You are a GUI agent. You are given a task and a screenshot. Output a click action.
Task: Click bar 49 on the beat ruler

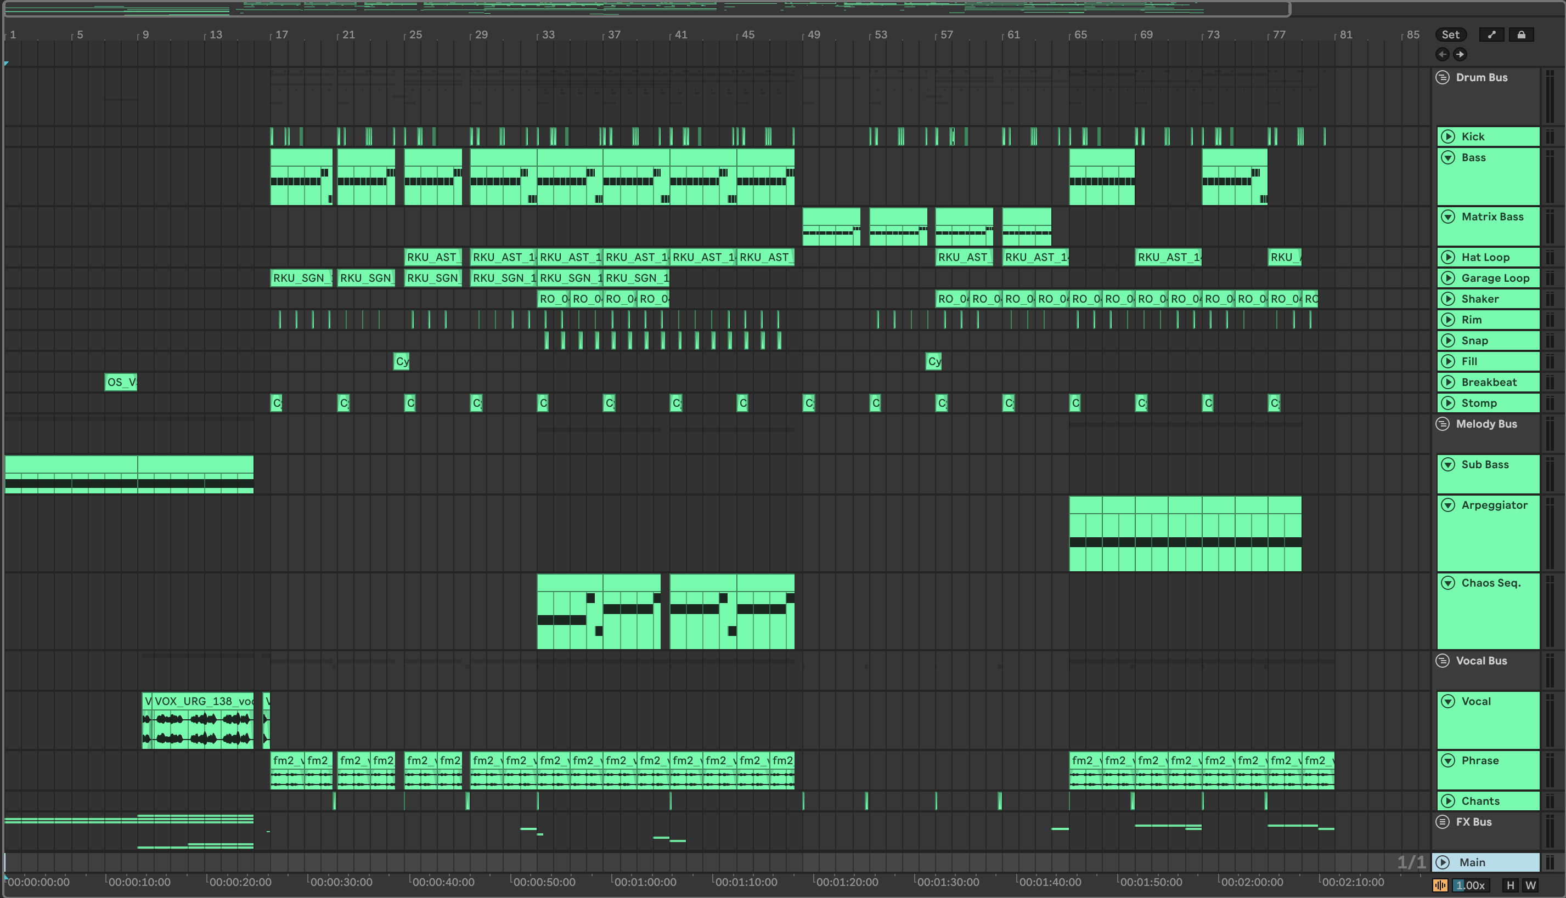coord(814,35)
